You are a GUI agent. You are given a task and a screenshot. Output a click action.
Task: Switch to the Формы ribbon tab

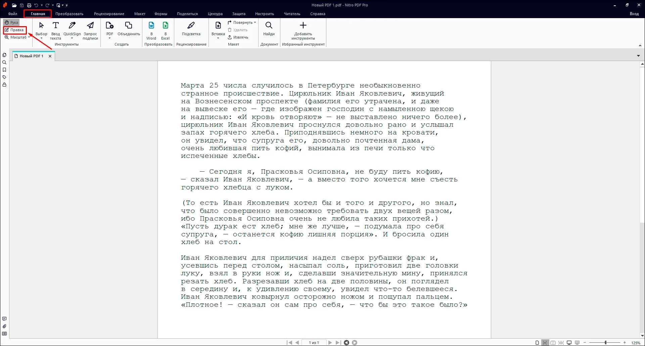coord(161,14)
